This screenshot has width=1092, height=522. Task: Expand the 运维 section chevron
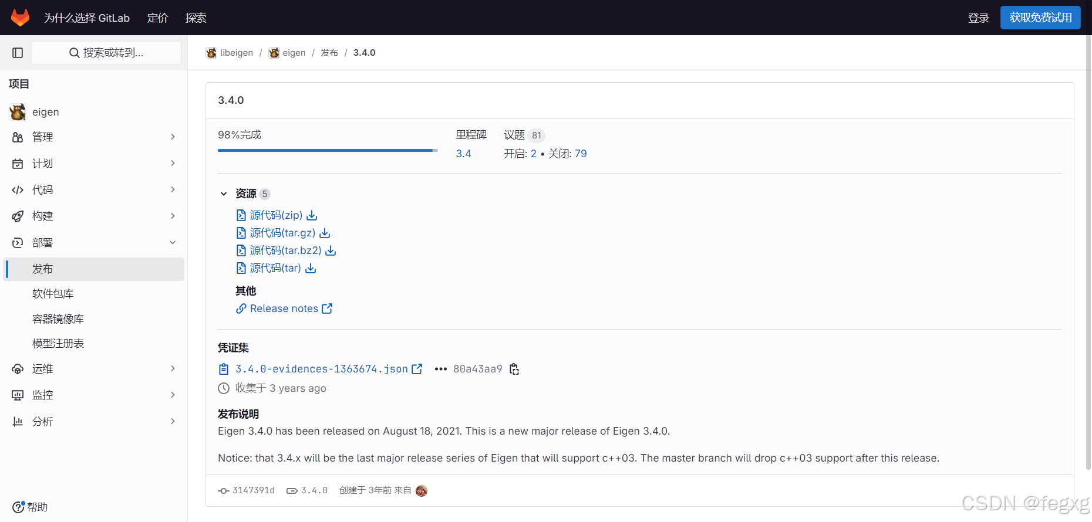tap(173, 368)
